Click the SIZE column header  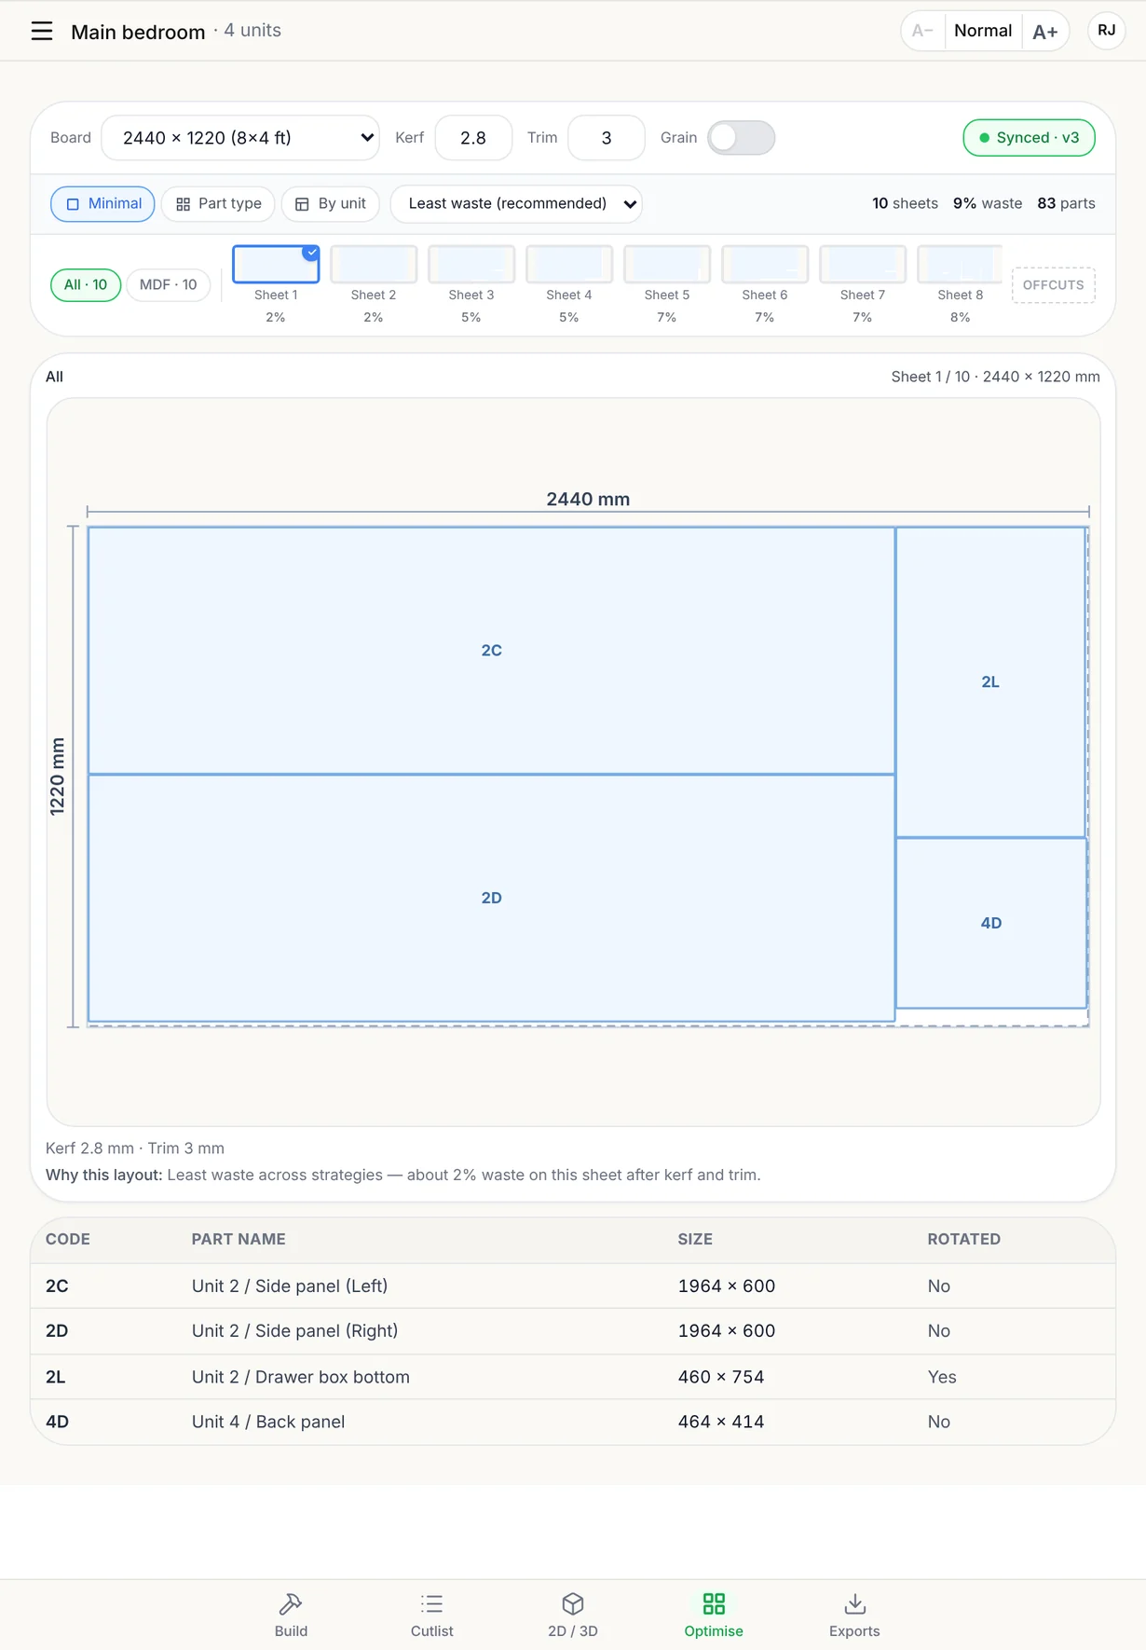pos(695,1240)
